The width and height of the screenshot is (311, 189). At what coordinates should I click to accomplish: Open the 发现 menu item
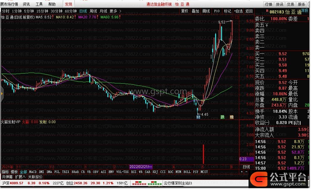(69, 4)
